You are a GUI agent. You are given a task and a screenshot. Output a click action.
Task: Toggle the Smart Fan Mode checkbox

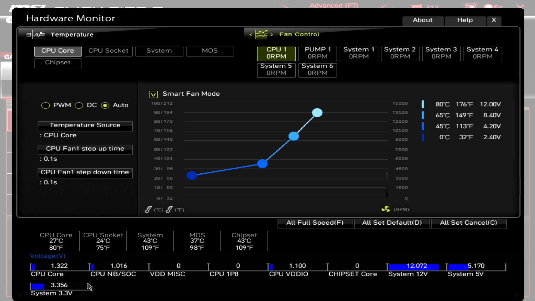tap(154, 94)
